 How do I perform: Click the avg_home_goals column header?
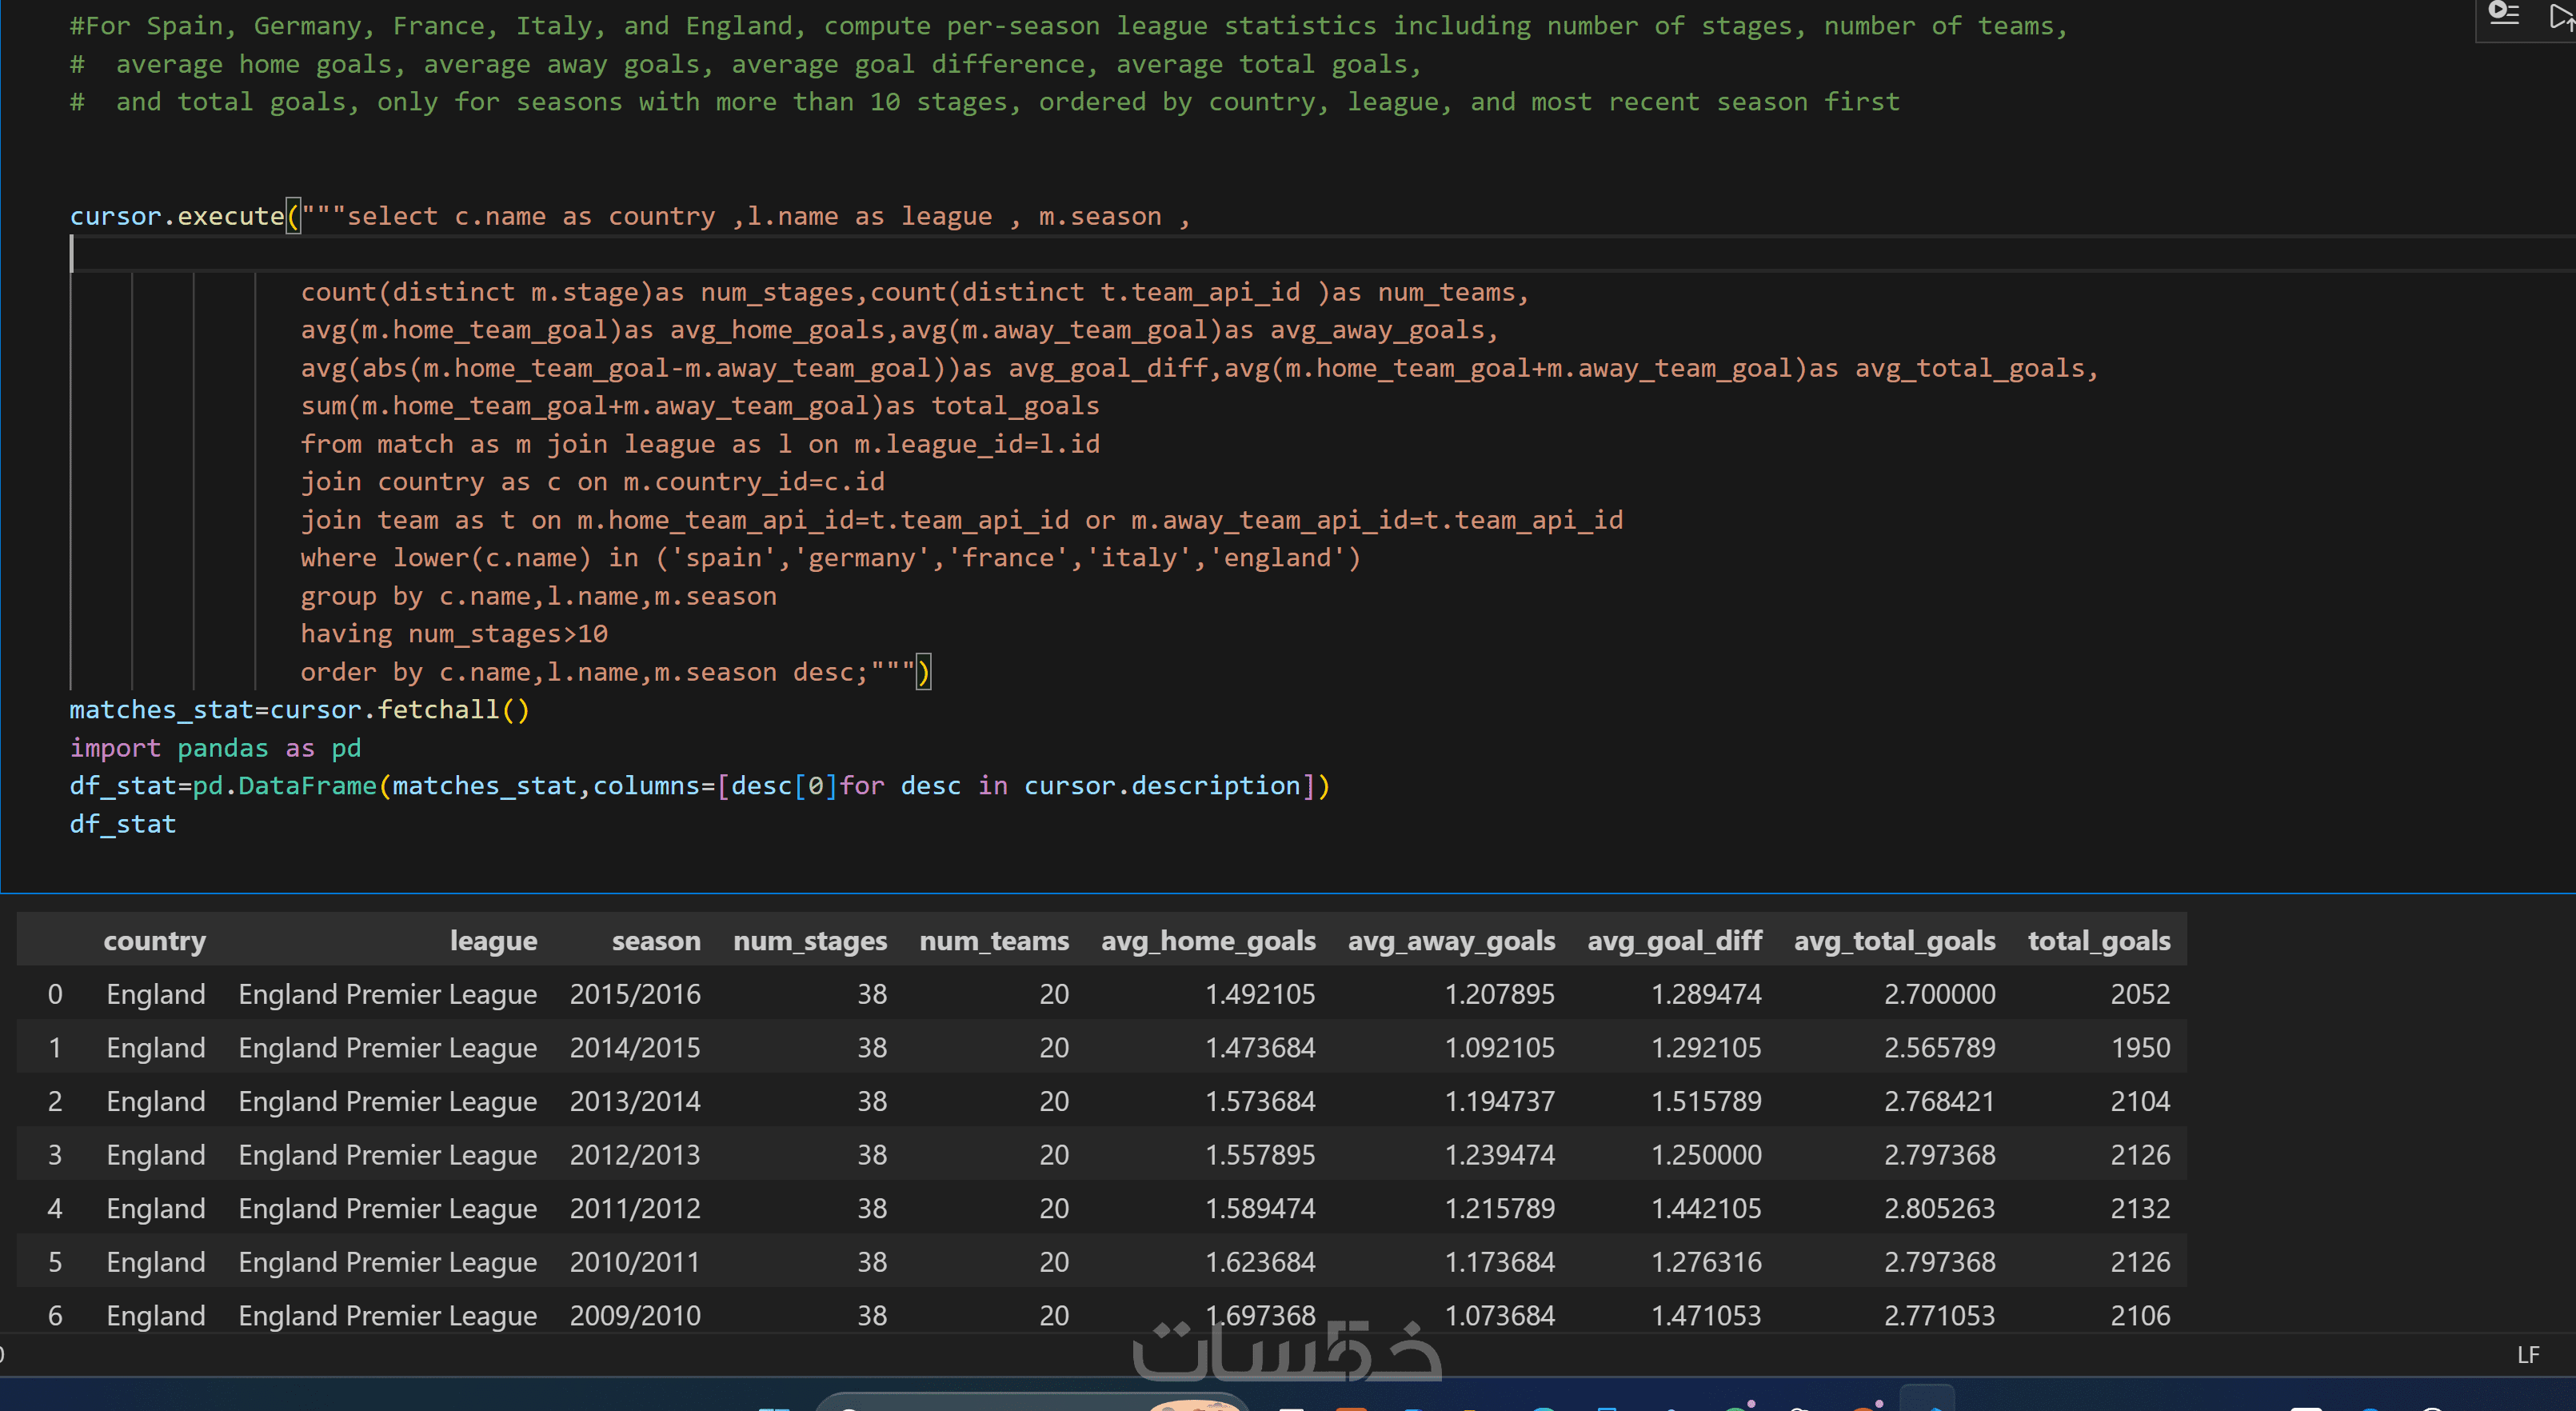1207,940
